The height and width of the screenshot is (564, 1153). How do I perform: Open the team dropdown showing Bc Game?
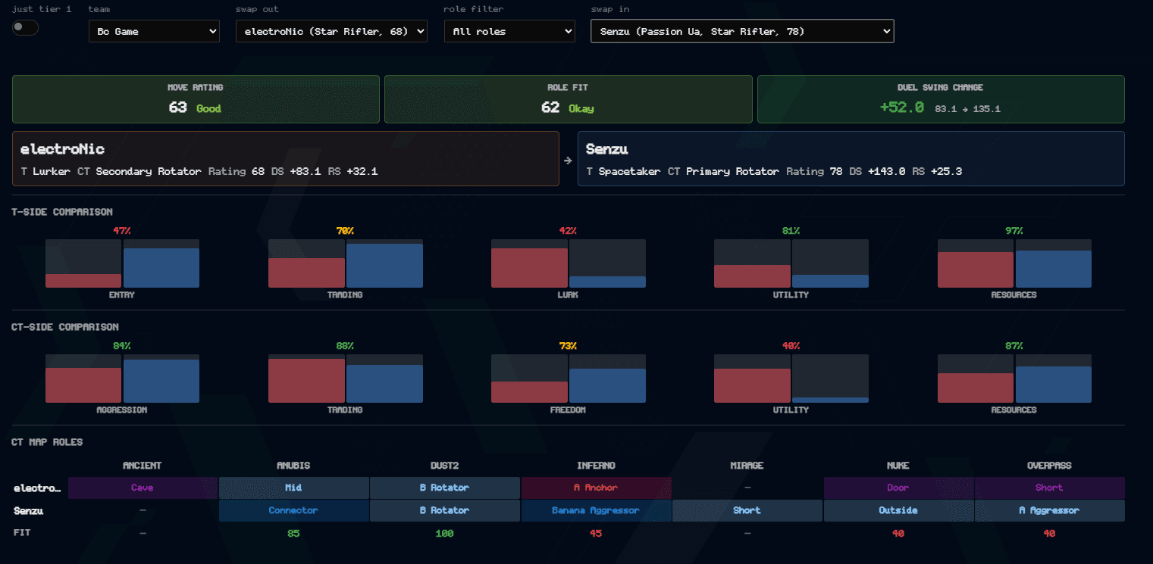pyautogui.click(x=154, y=31)
